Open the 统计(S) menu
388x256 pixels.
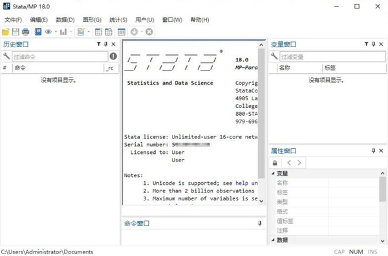pos(118,19)
